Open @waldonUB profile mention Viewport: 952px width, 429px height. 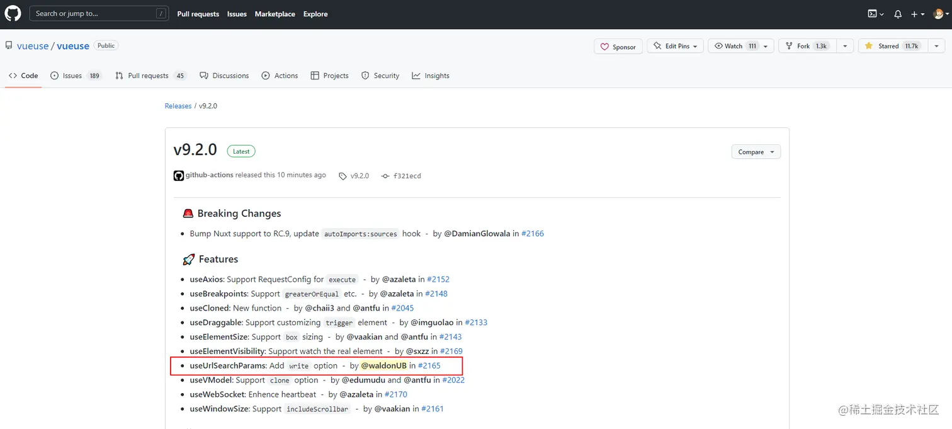(384, 366)
